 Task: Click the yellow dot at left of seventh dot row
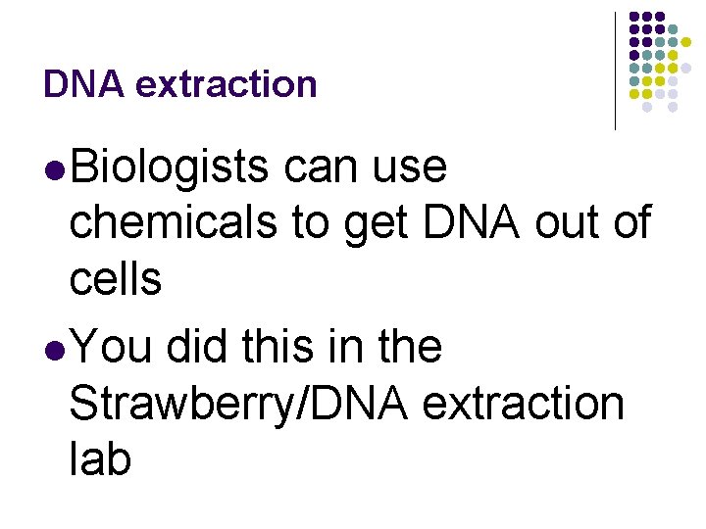point(634,94)
